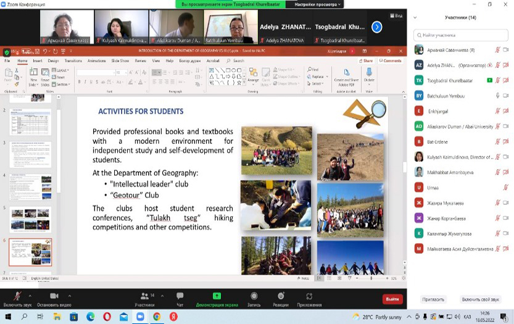Open the Приложения apps panel
Viewport: 514px width, 324px height.
click(309, 296)
